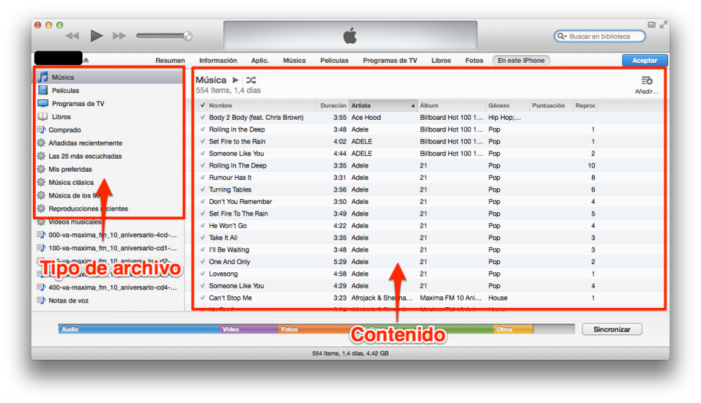The image size is (701, 403).
Task: Click the volume slider knob
Action: pos(188,36)
